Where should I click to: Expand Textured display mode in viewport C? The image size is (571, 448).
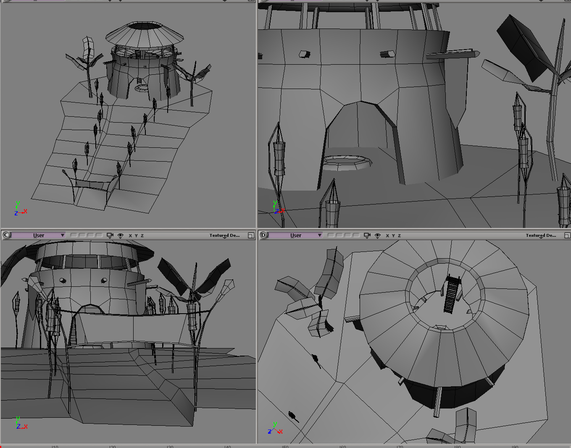224,236
